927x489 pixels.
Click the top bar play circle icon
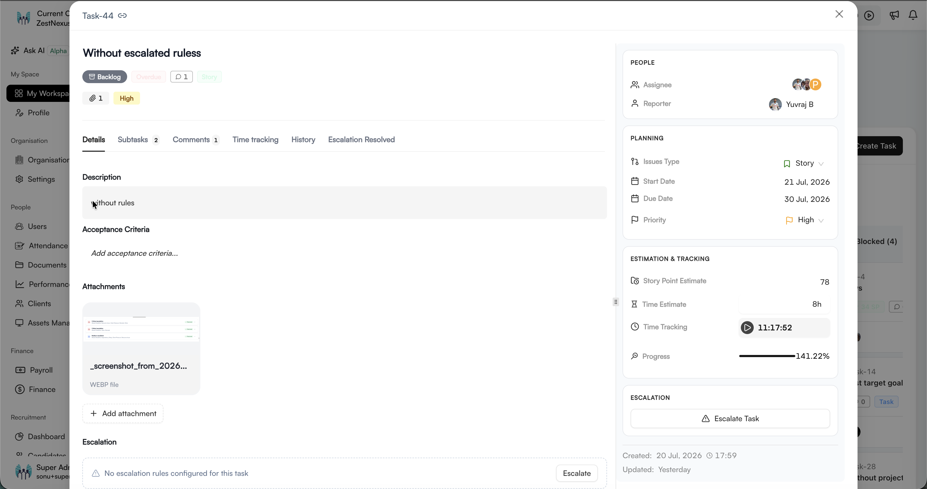pos(869,16)
